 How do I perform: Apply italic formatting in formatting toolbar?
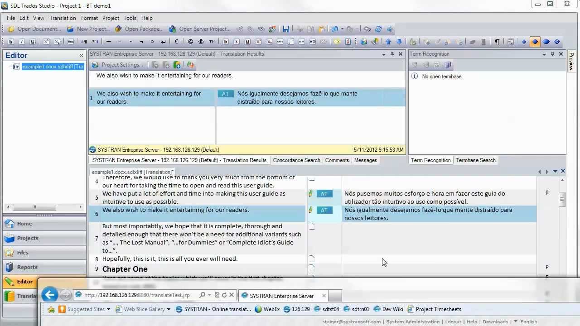(x=22, y=42)
